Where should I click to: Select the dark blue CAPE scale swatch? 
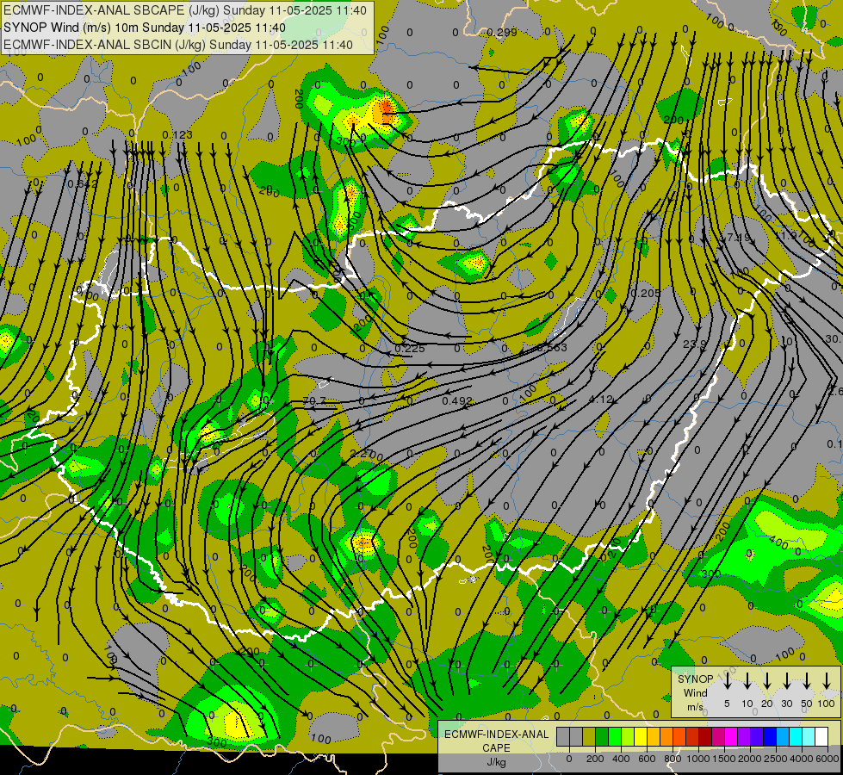coord(771,736)
